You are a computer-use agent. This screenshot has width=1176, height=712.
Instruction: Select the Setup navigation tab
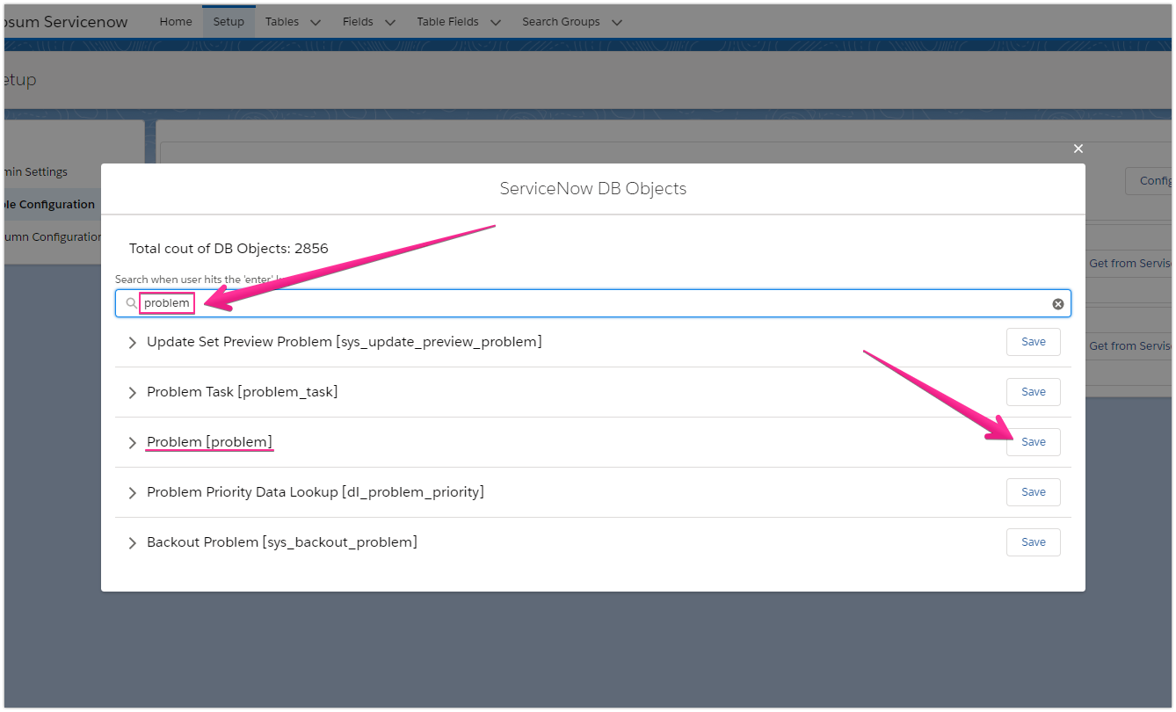(228, 21)
